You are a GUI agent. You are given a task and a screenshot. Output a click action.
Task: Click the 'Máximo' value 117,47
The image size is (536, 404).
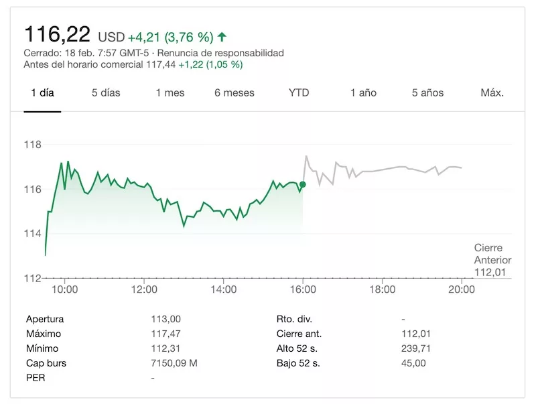click(165, 334)
